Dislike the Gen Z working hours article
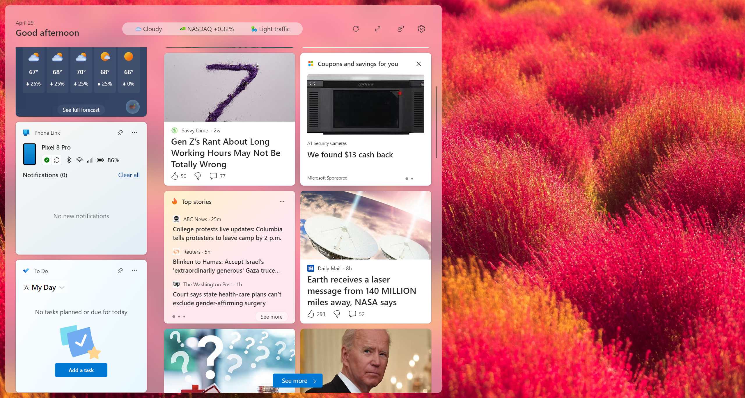Screen dimensions: 745x398 197,176
